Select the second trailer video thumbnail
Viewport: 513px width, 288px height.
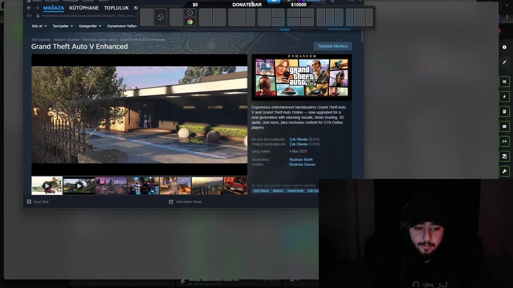click(x=79, y=186)
